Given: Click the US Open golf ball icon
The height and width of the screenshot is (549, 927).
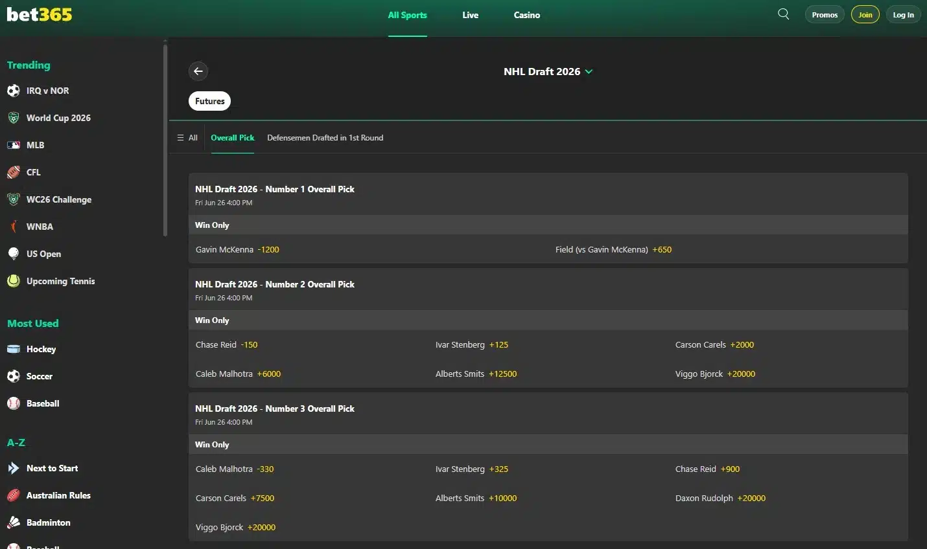Looking at the screenshot, I should [14, 254].
